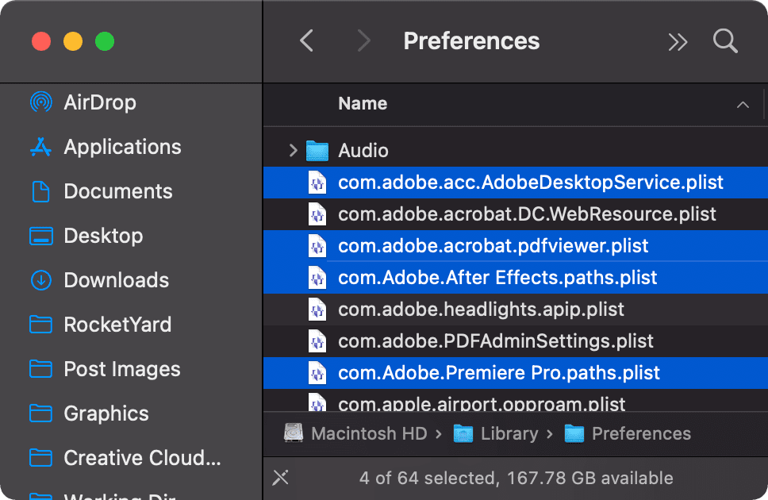Open the RocketYard sidebar folder
Image resolution: width=768 pixels, height=500 pixels.
tap(117, 325)
